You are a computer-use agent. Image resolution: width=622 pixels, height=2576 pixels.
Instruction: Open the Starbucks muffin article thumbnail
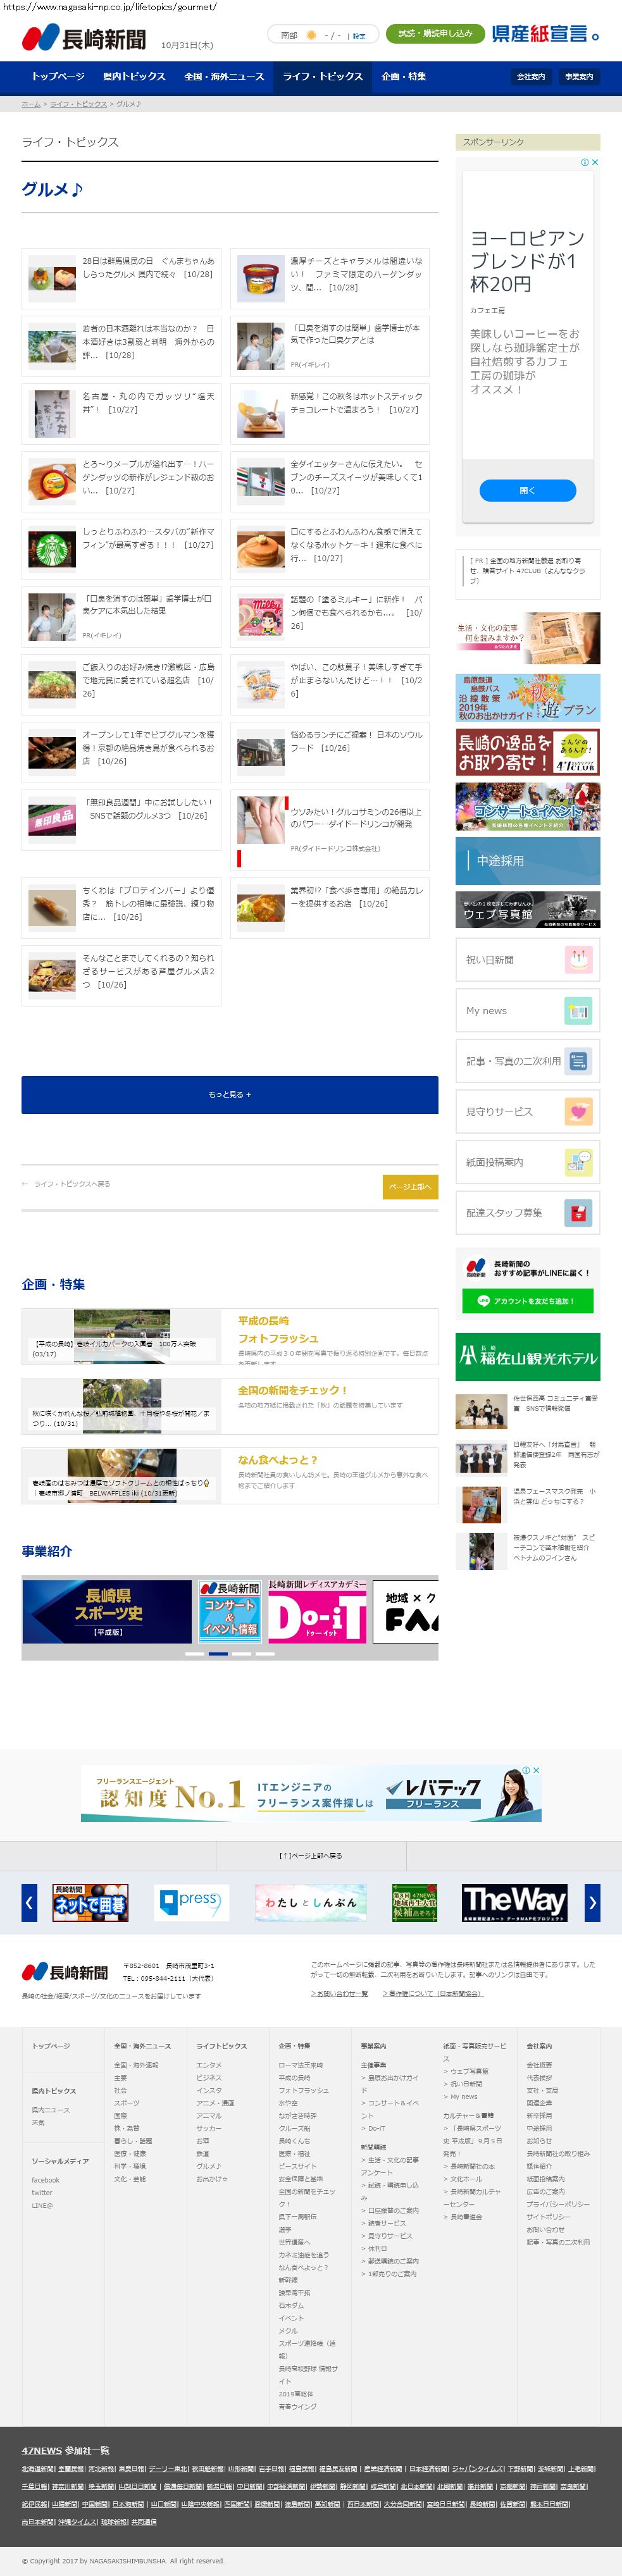(52, 548)
